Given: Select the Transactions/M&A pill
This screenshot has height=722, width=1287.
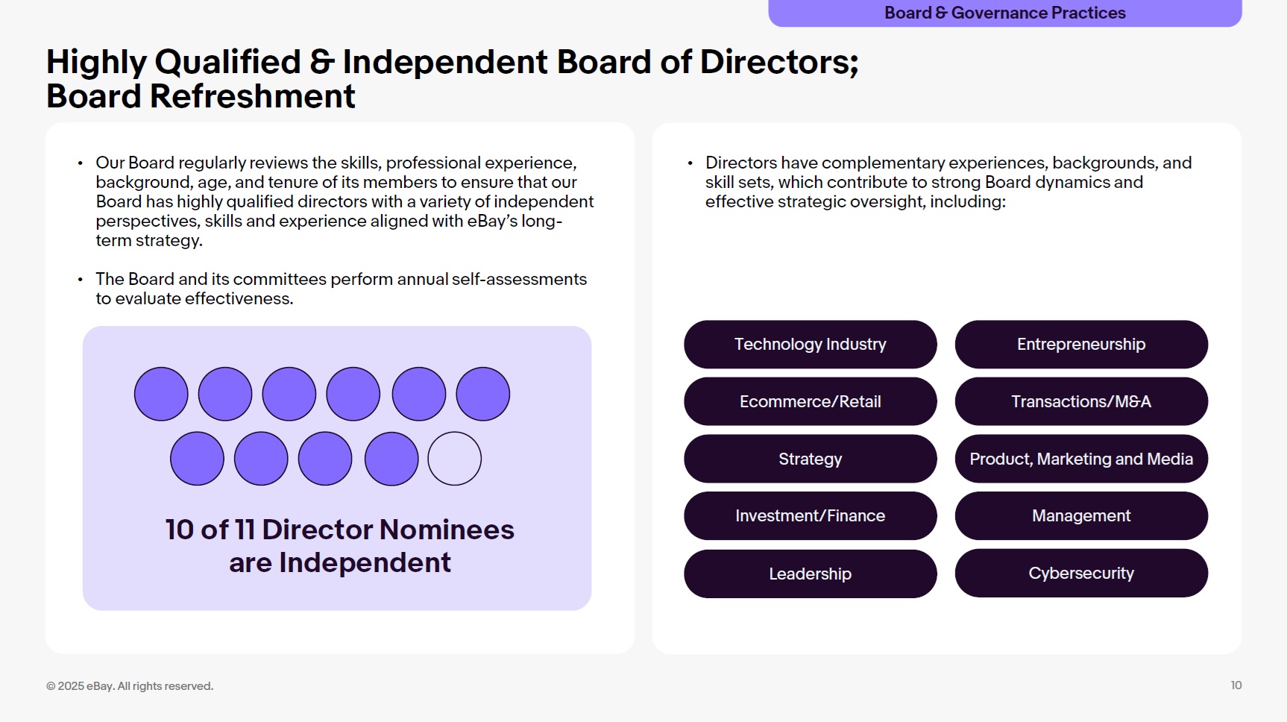Looking at the screenshot, I should 1080,402.
